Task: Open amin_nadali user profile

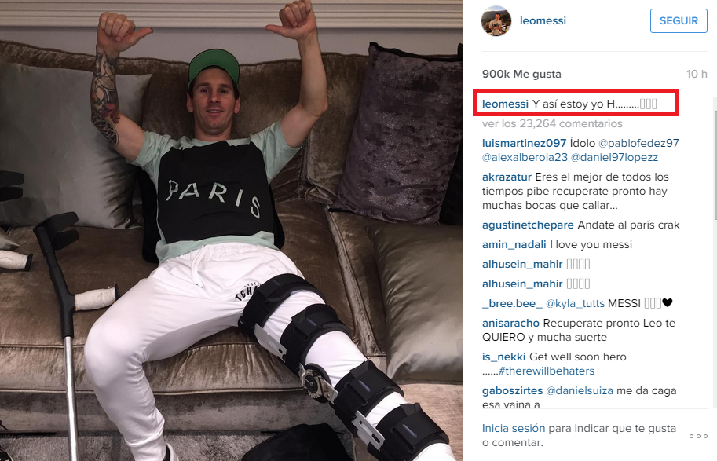Action: click(514, 245)
